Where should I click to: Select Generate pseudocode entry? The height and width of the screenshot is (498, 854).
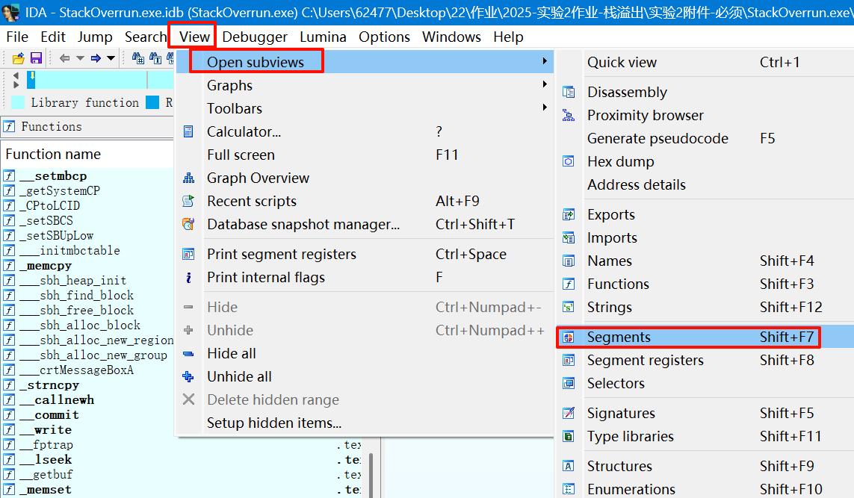coord(705,138)
